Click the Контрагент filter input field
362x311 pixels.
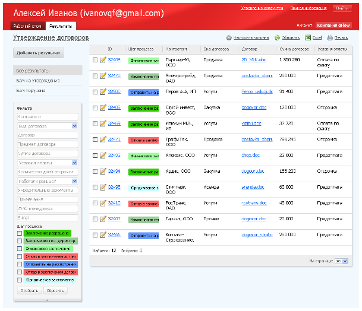[48, 117]
